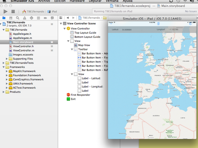Click T8E1fernando in the jump bar
The height and width of the screenshot is (148, 198).
pyautogui.click(x=91, y=18)
